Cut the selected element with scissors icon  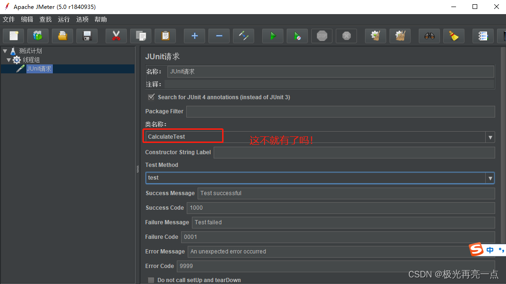pyautogui.click(x=116, y=36)
